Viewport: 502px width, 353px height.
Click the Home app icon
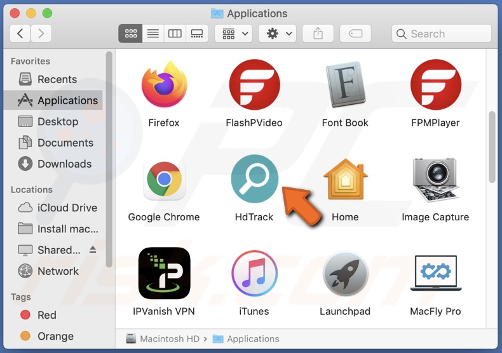[x=346, y=179]
